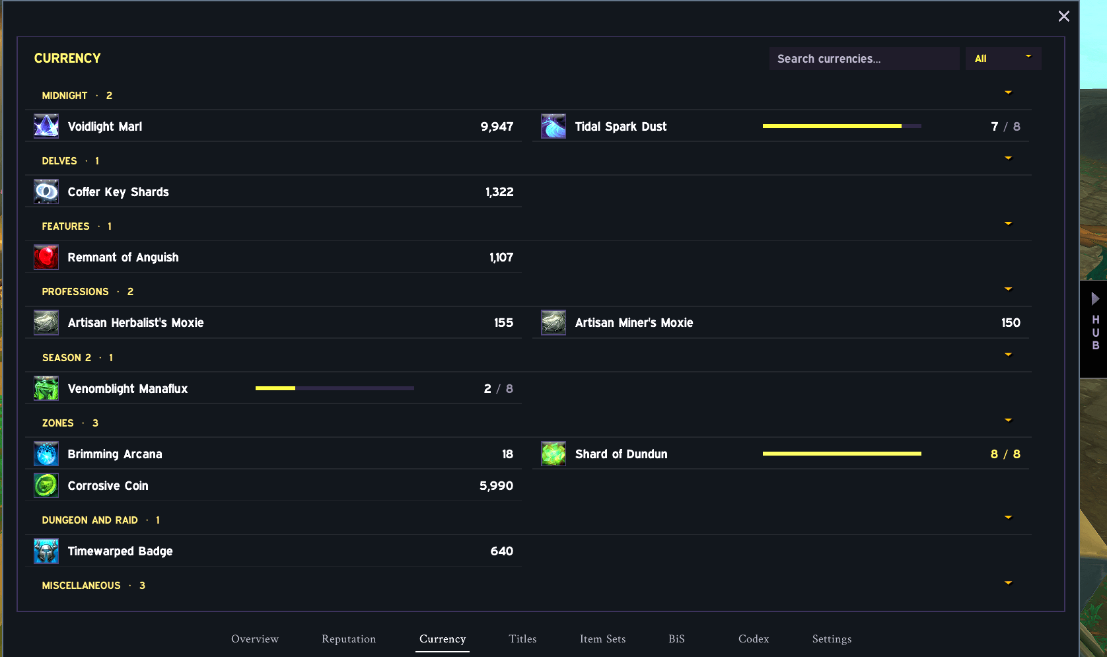Click the Voidlight Marl amount 9,947

pos(497,126)
